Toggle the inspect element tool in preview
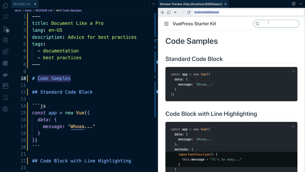The width and height of the screenshot is (305, 172). tap(162, 12)
